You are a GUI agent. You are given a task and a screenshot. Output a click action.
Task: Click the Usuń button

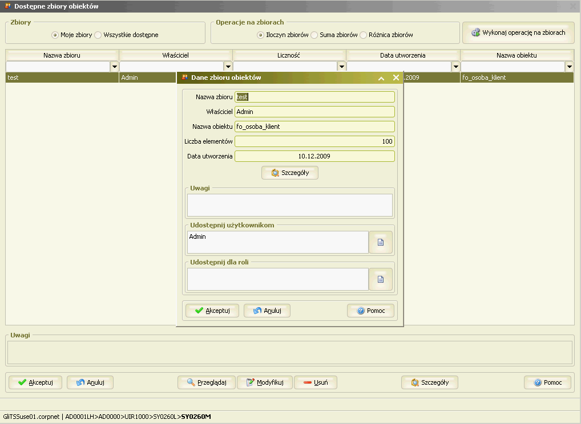pos(315,382)
